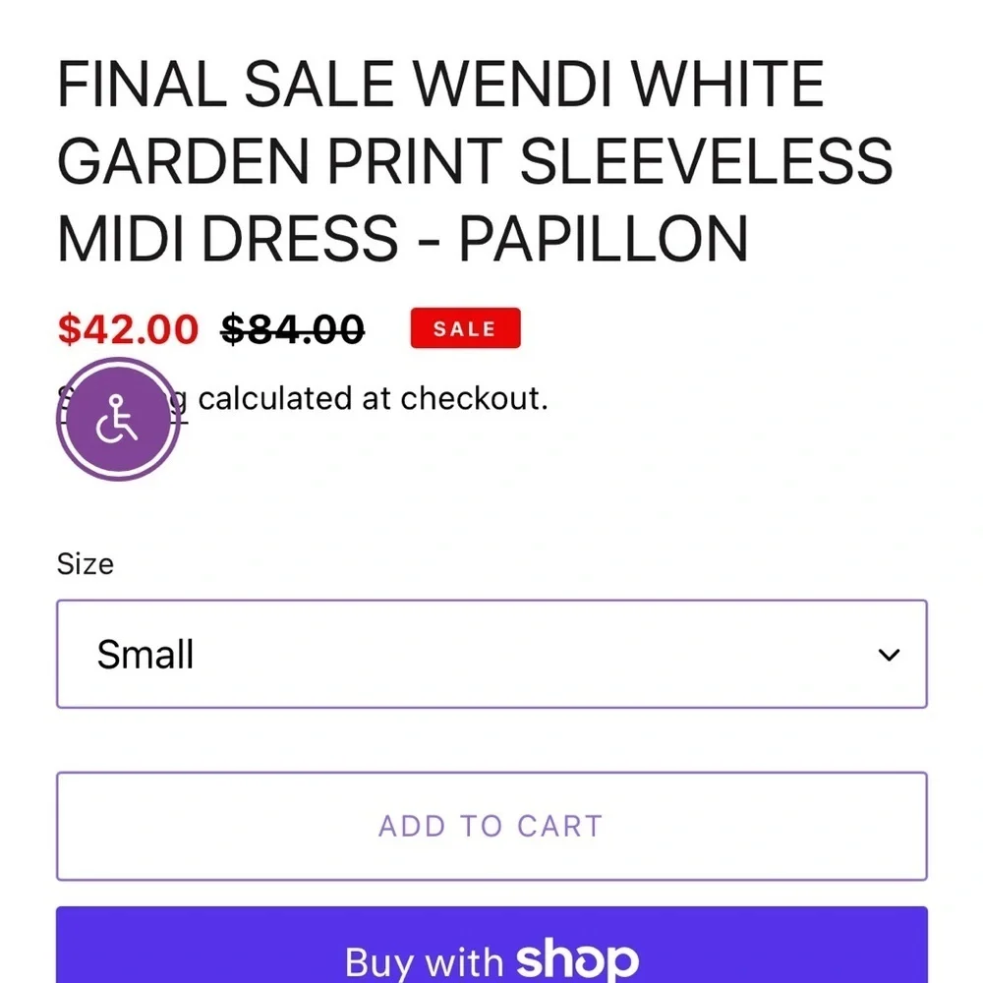The image size is (983, 983).
Task: Click the $42.00 sale price
Action: [128, 328]
